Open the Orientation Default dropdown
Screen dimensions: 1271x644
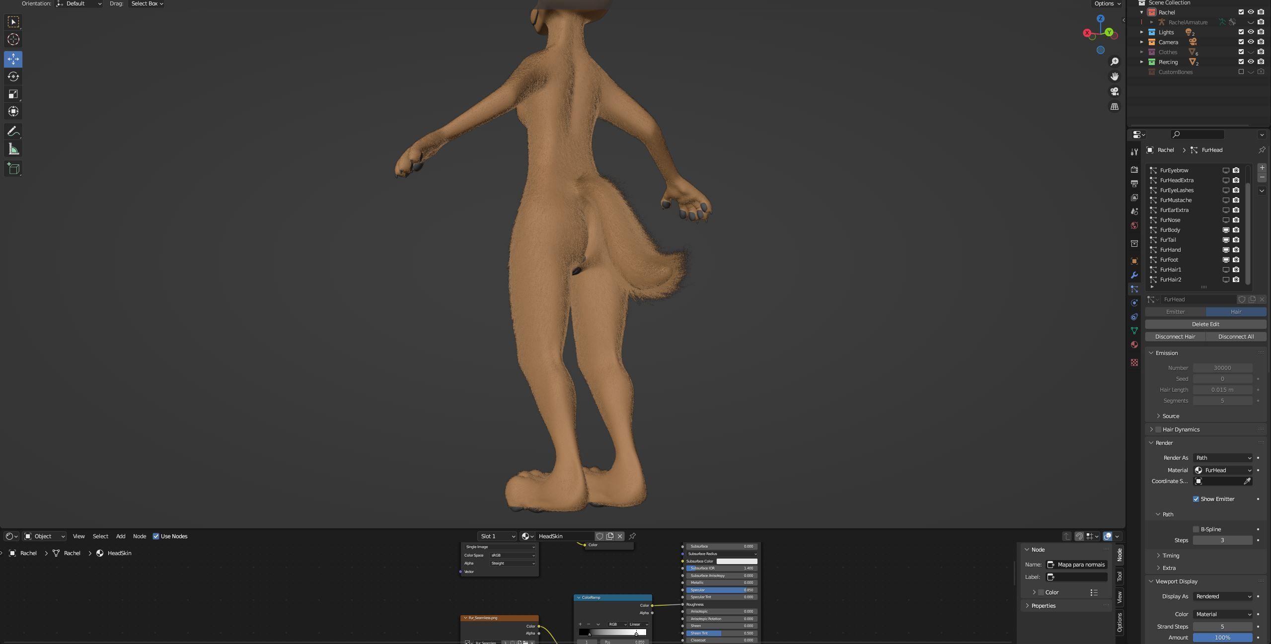click(x=79, y=3)
